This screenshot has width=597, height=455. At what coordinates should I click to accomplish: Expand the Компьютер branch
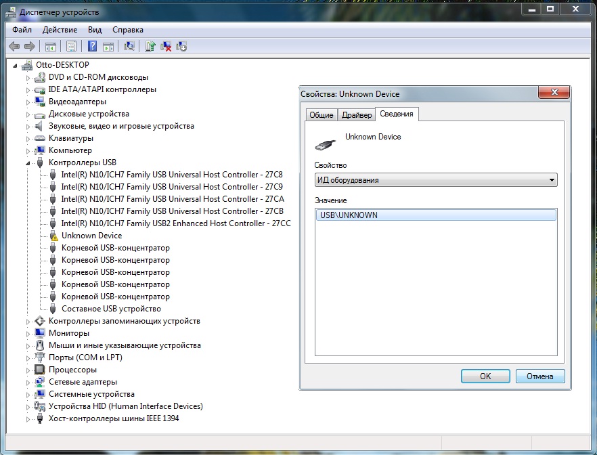[28, 151]
